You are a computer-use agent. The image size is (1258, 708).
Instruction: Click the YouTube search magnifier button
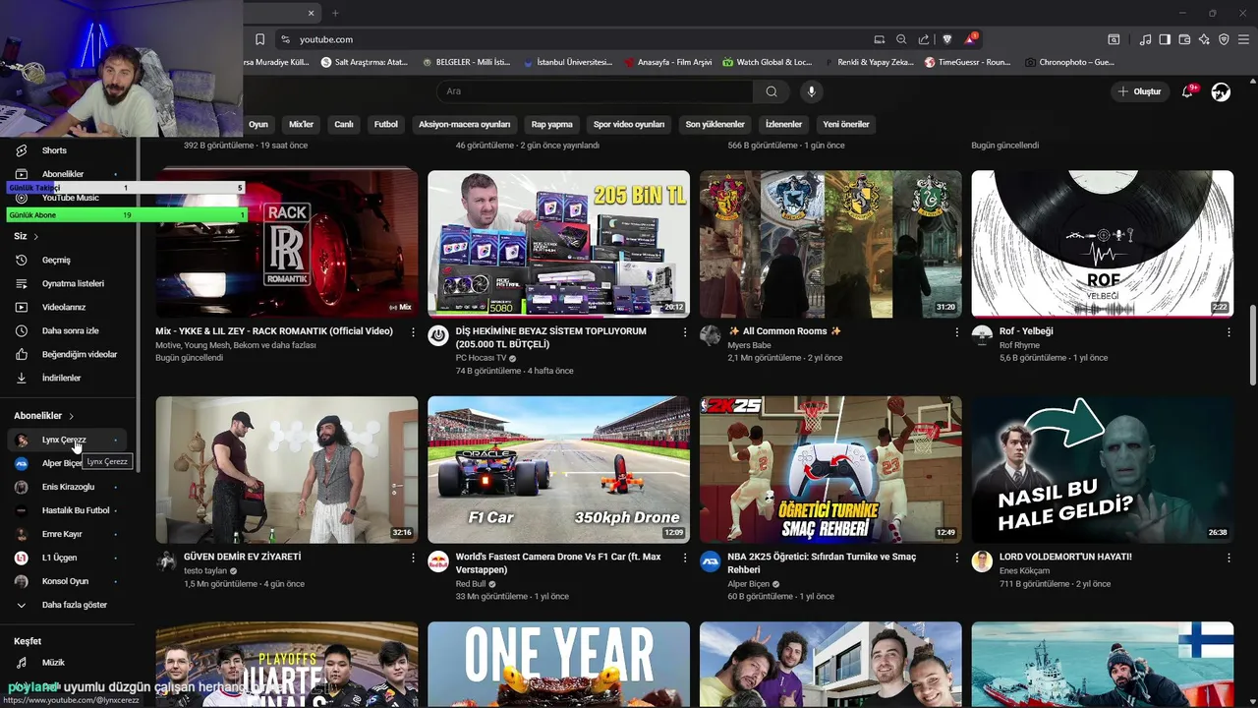click(772, 91)
